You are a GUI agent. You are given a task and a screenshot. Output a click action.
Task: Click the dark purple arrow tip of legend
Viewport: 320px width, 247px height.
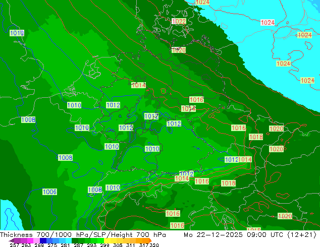[x=11, y=240]
